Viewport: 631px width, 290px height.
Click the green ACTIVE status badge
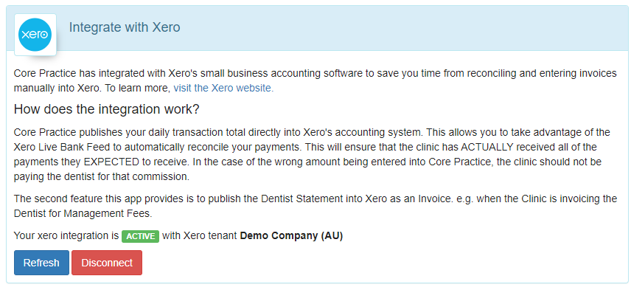coord(141,236)
